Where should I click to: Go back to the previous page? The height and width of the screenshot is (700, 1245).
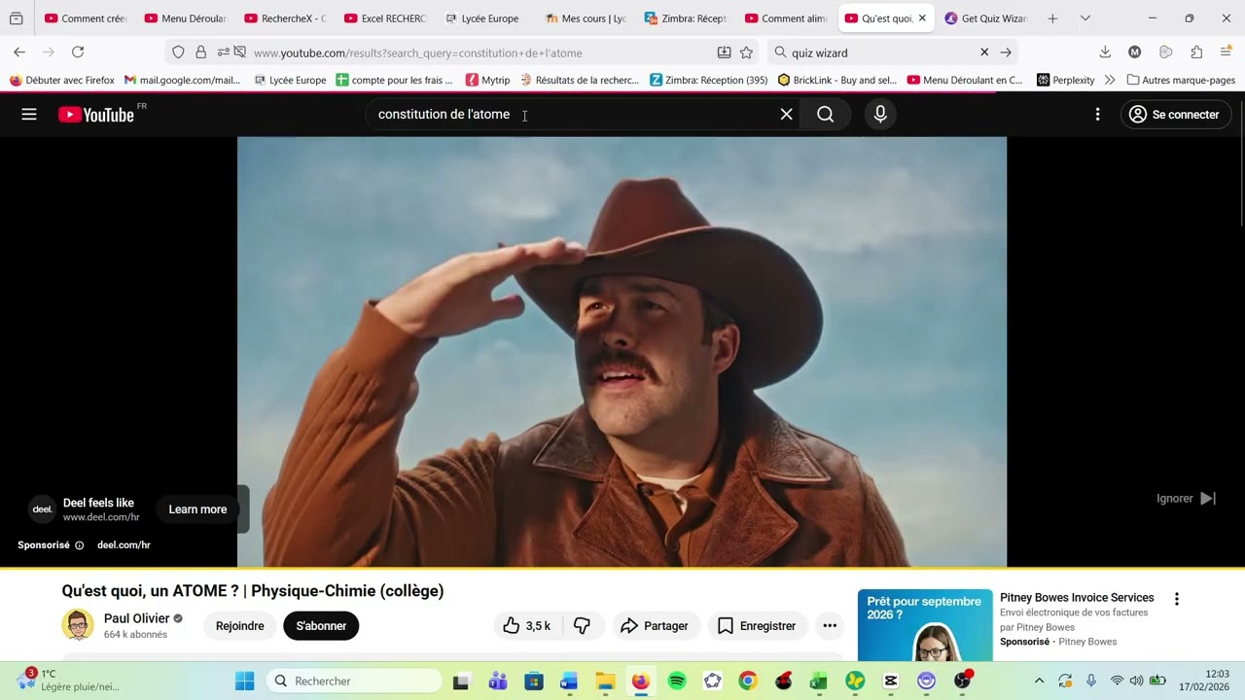click(19, 52)
